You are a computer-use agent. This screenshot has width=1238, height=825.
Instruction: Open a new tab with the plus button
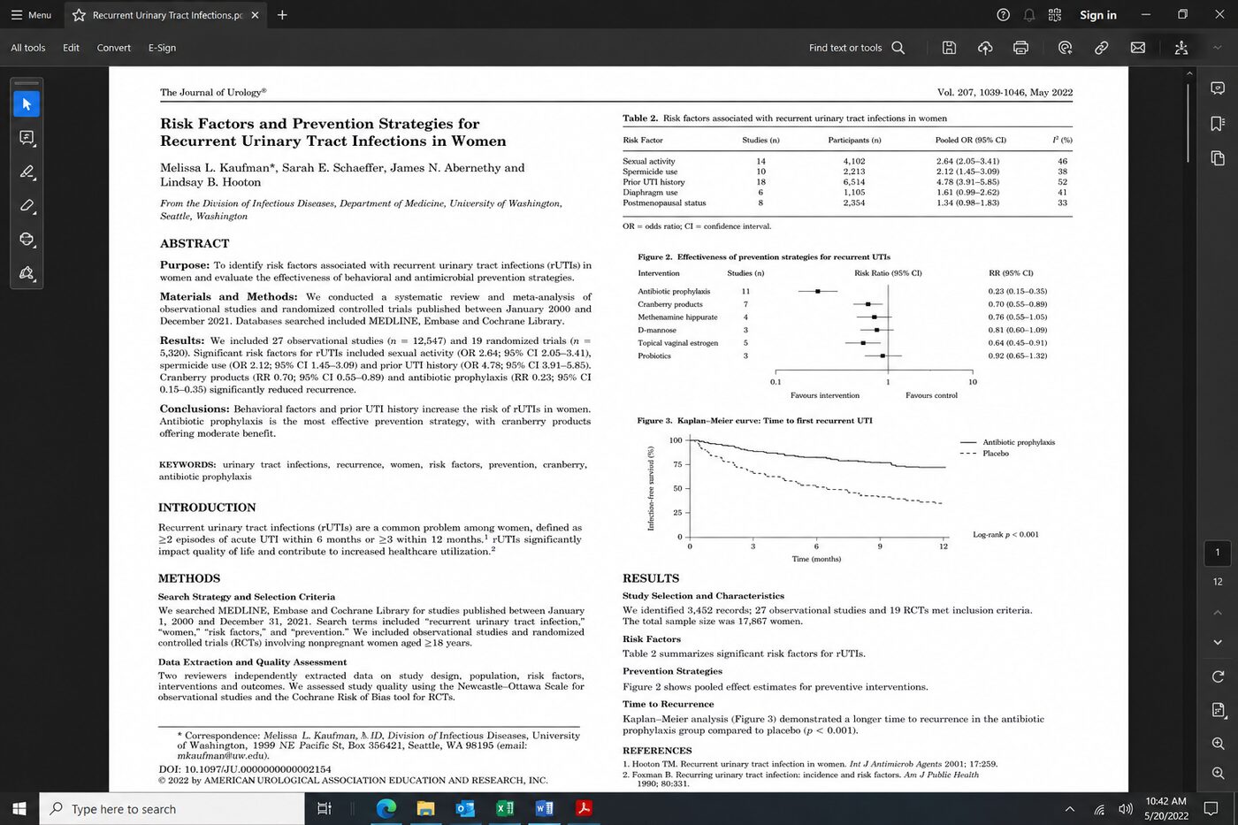(282, 15)
